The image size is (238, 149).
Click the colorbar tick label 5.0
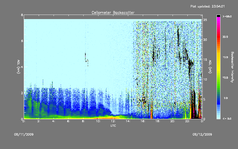[226, 98]
